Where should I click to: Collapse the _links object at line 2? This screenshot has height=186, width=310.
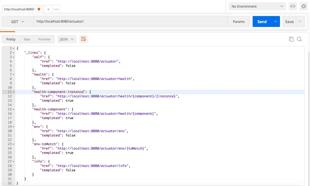[x=13, y=53]
